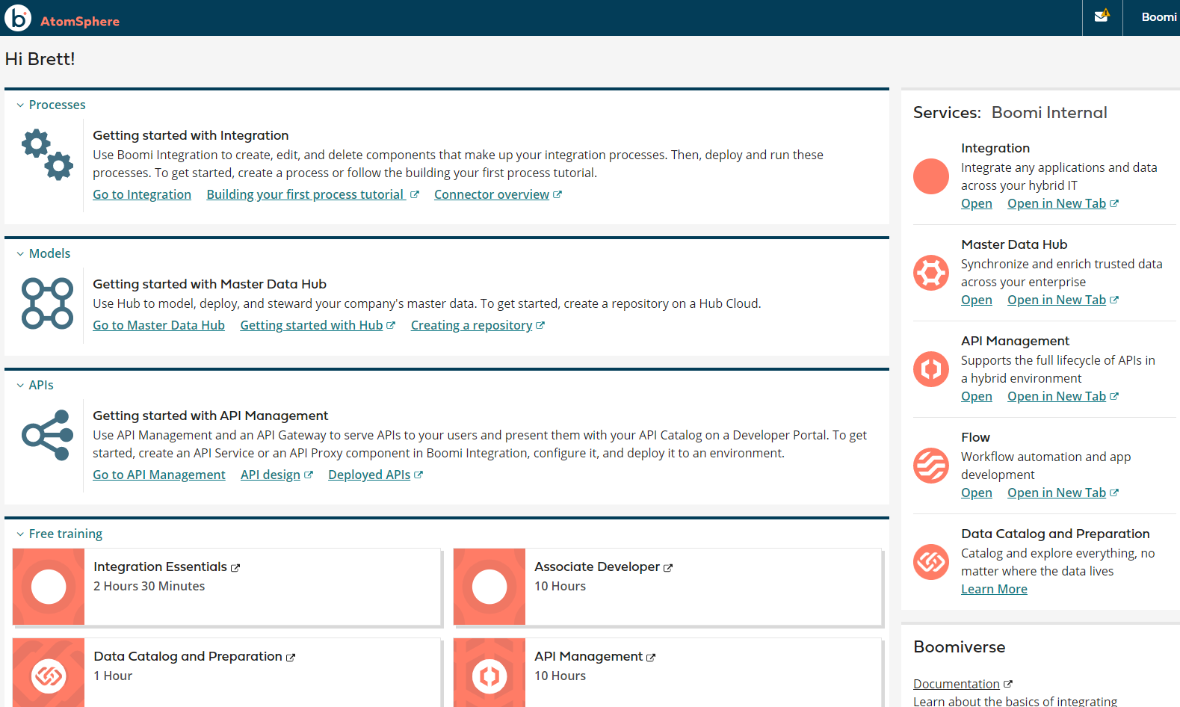Click the AtomSphere header title
The height and width of the screenshot is (707, 1180).
[x=80, y=22]
